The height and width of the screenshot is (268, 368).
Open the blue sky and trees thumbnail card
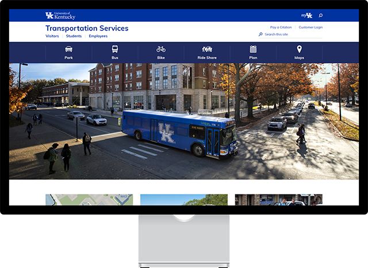(184, 200)
